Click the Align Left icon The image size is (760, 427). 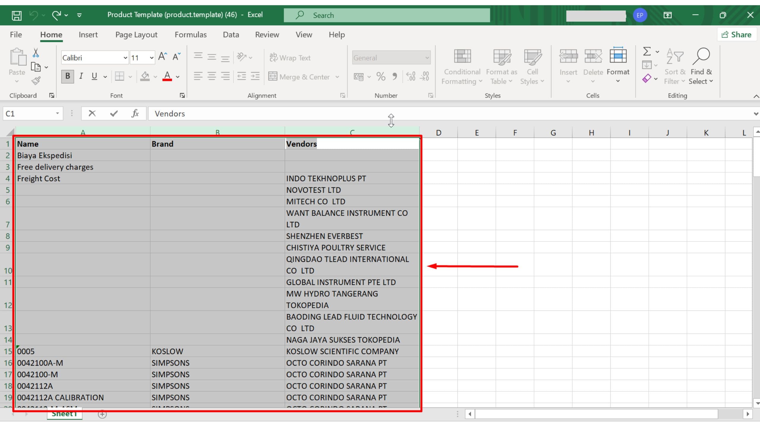pos(198,76)
